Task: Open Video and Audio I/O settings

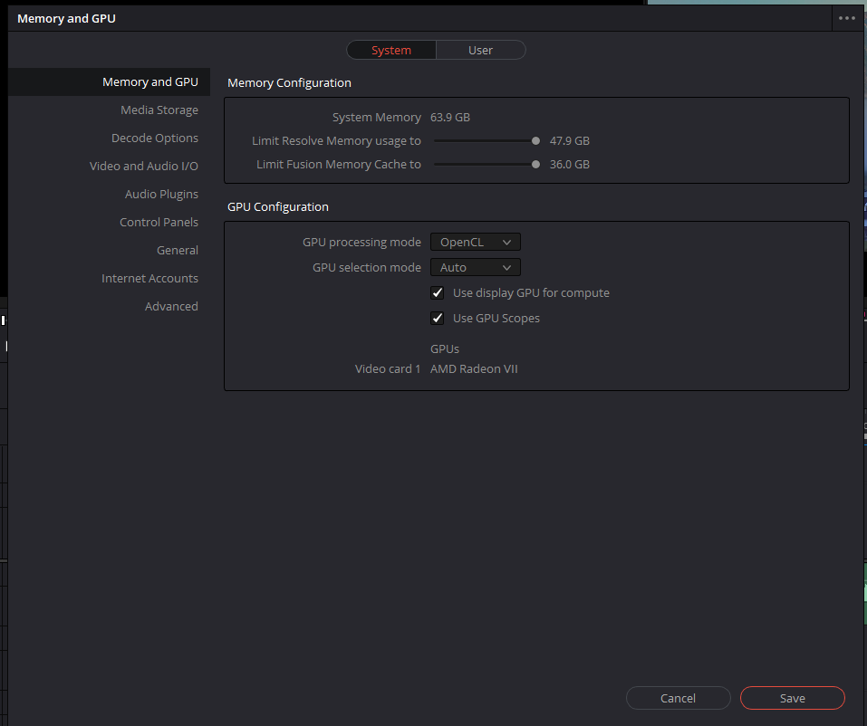Action: (x=144, y=167)
